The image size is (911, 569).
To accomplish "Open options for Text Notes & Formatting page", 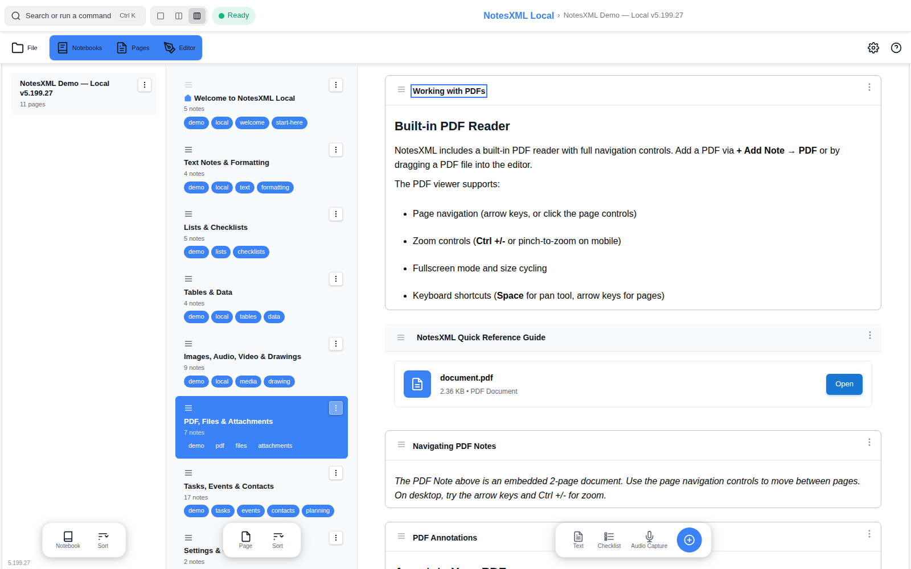I will tap(336, 150).
